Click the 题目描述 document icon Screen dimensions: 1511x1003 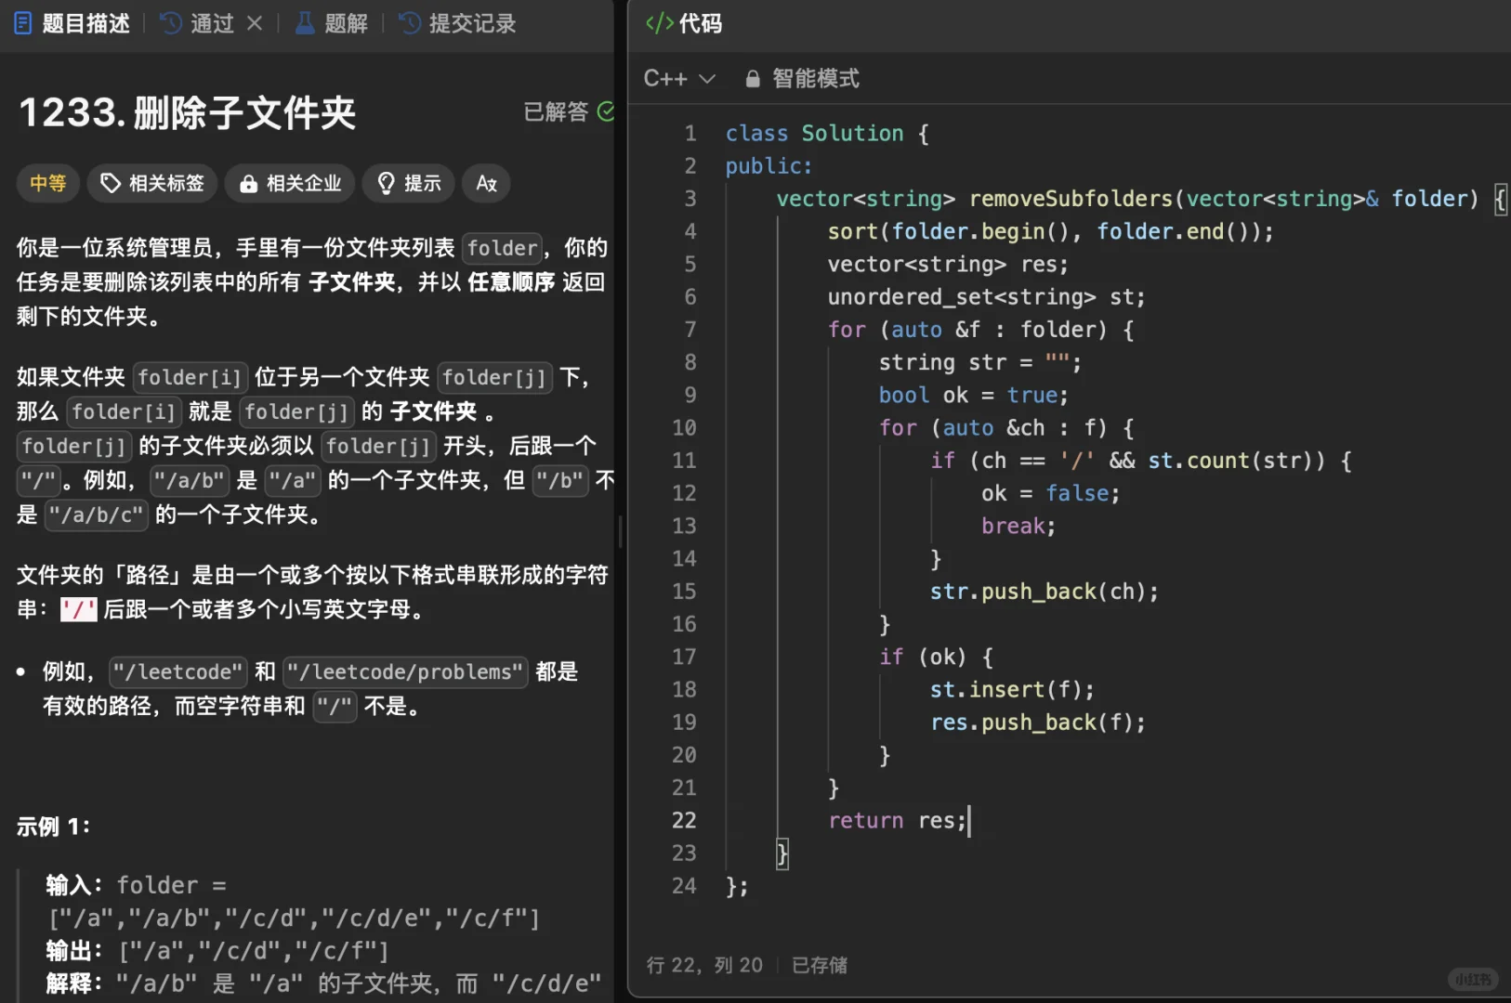tap(23, 23)
